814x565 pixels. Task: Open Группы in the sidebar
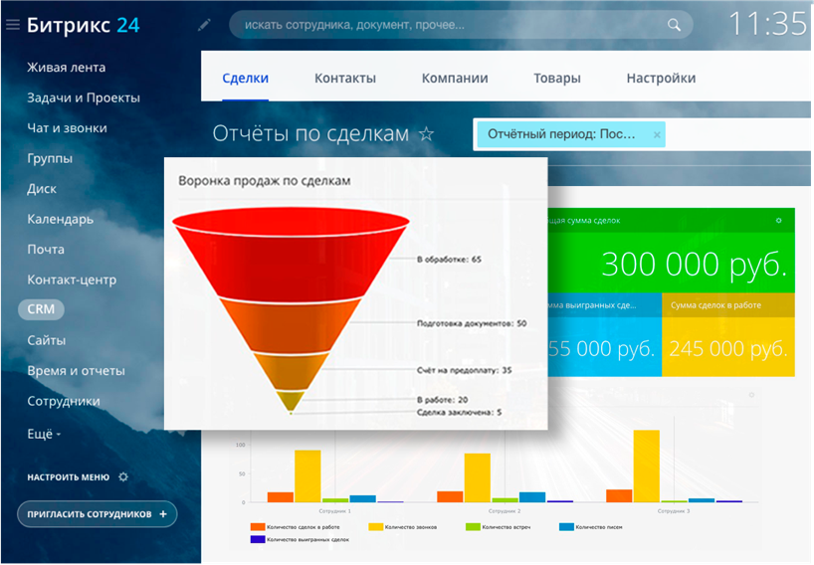click(x=50, y=158)
